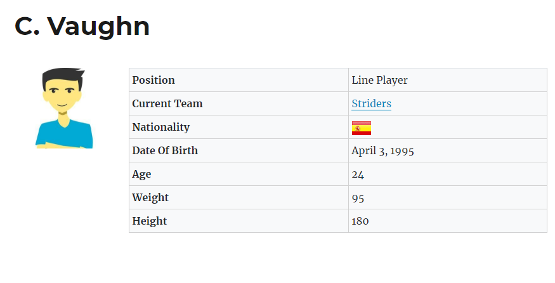Image resolution: width=555 pixels, height=283 pixels.
Task: Select the Height row label
Action: point(150,221)
